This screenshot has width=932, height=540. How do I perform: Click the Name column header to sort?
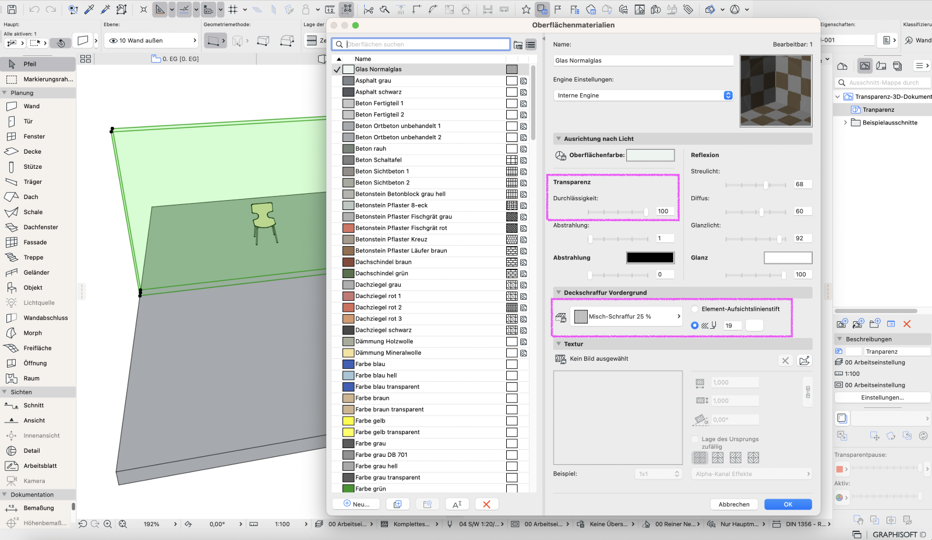click(x=363, y=59)
